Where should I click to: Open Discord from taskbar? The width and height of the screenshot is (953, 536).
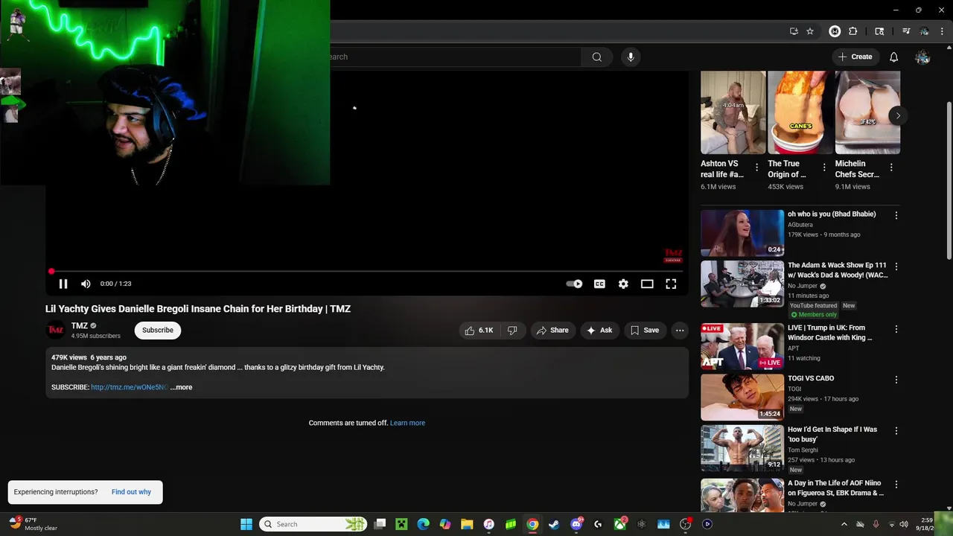point(576,524)
